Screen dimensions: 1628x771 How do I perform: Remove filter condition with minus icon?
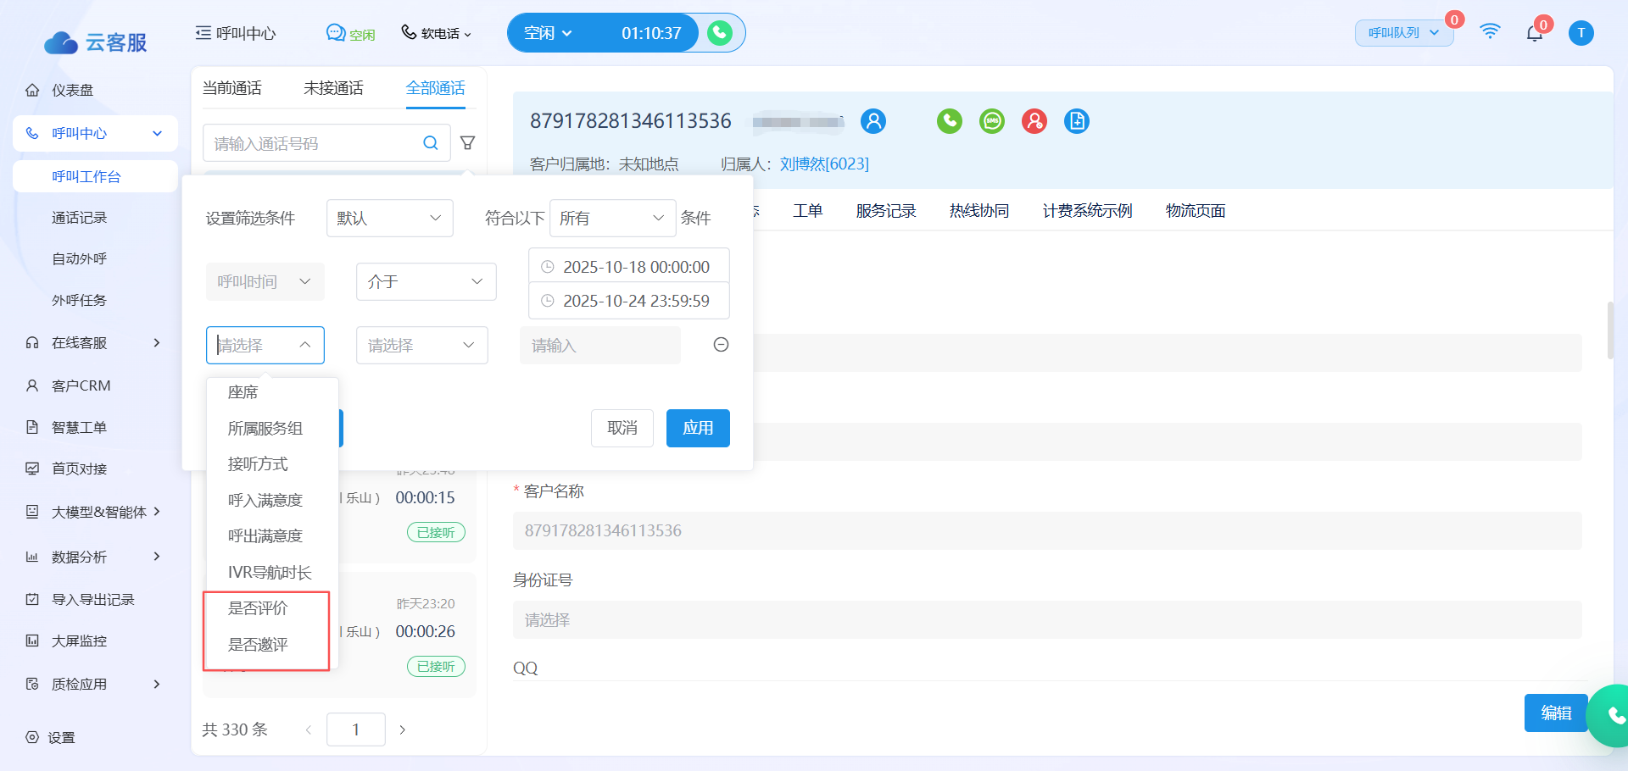click(722, 345)
